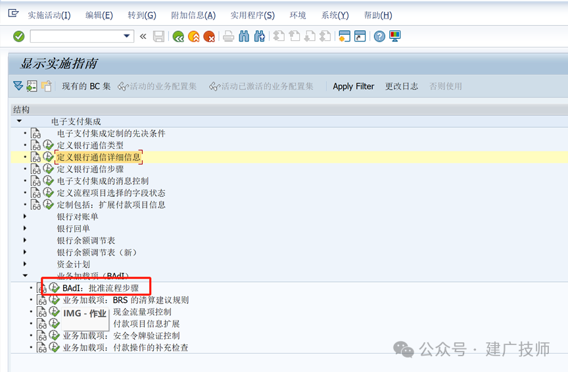Open the 编辑(E) menu
This screenshot has height=372, width=568.
(99, 15)
